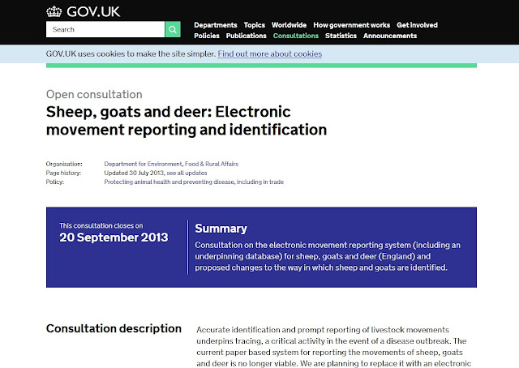Click the 'Open consultation' label text
Image resolution: width=519 pixels, height=368 pixels.
(94, 94)
